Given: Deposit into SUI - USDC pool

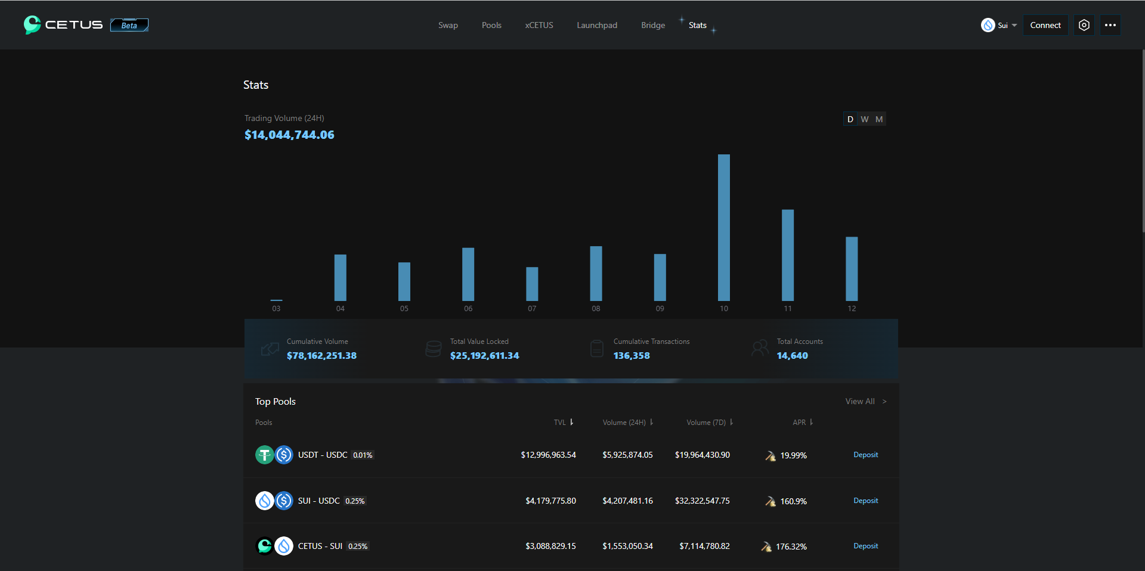Looking at the screenshot, I should (865, 501).
